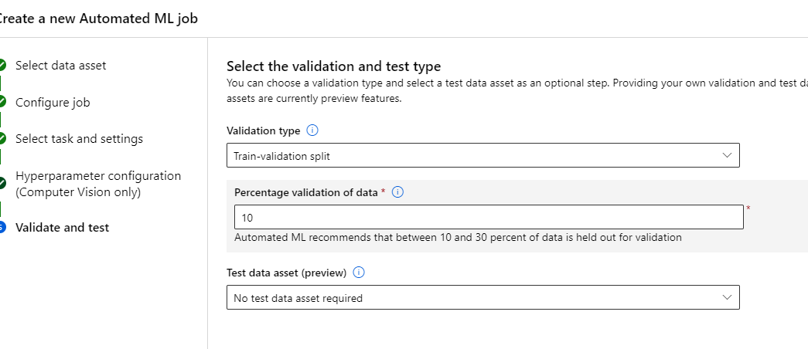Click the info icon for Percentage validation of data
The image size is (808, 349).
coord(398,192)
